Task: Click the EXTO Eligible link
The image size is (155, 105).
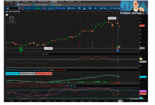Action: 60,8
